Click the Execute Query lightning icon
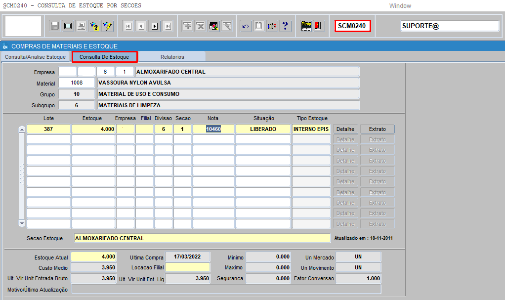This screenshot has width=505, height=300. point(108,26)
